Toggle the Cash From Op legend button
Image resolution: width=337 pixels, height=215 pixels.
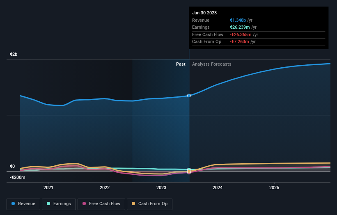(x=149, y=204)
